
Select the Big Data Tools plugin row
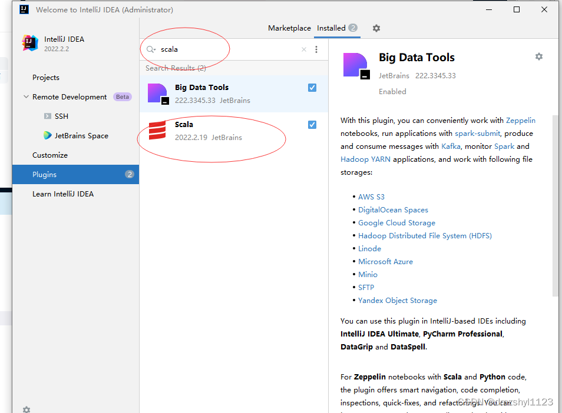click(234, 94)
